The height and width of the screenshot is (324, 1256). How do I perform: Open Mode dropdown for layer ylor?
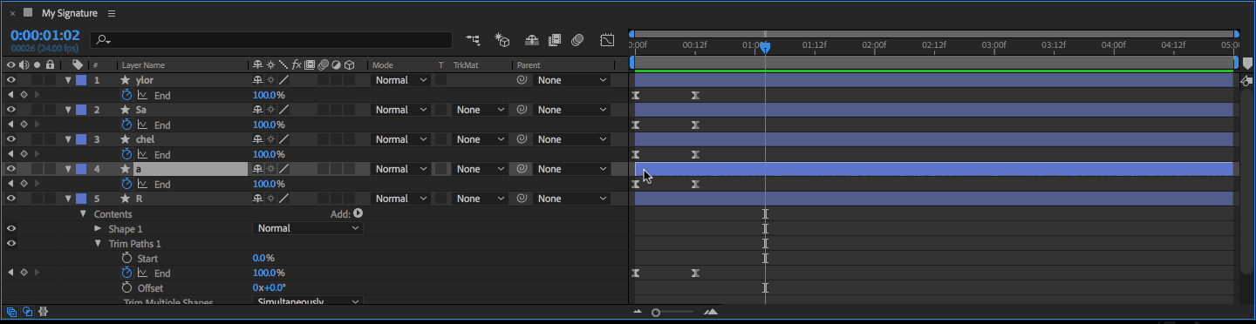click(x=400, y=80)
